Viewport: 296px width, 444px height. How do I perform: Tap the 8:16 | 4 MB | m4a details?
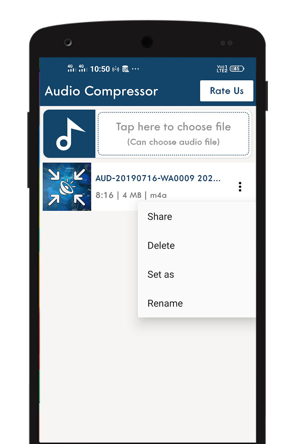coord(131,195)
